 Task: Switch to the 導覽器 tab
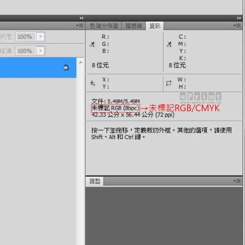(x=134, y=26)
